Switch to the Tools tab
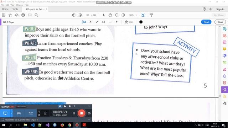Viewport: 228px width, 128px height. tap(15, 9)
